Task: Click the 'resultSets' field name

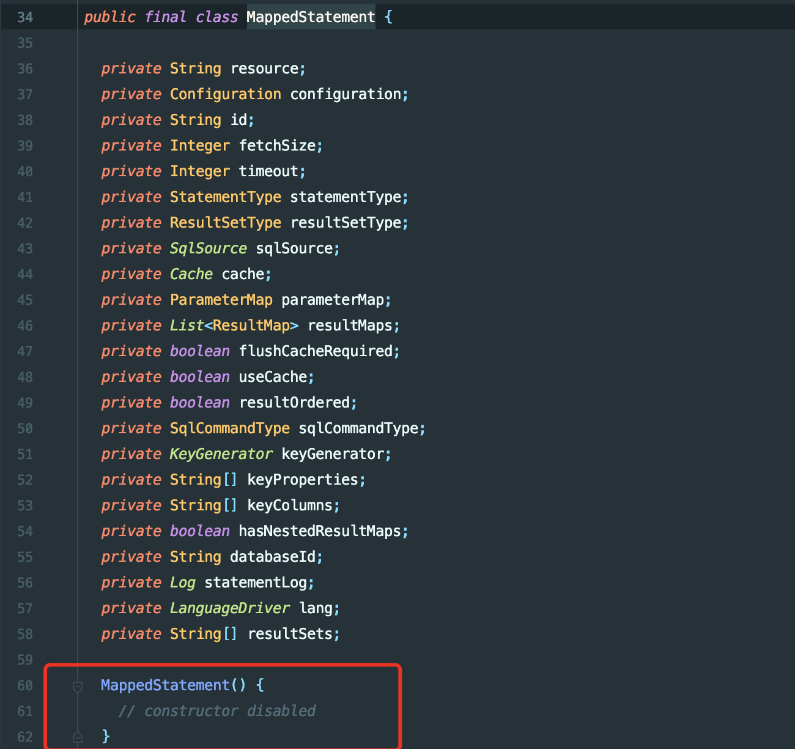Action: coord(290,634)
